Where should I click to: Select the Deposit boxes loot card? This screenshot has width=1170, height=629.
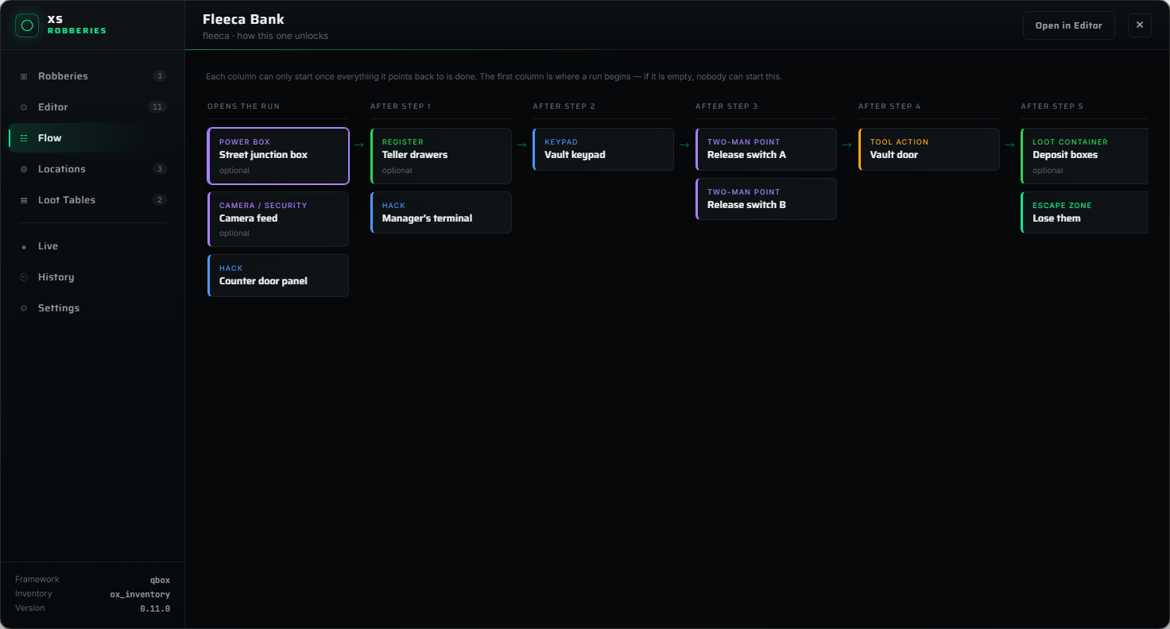(x=1085, y=156)
